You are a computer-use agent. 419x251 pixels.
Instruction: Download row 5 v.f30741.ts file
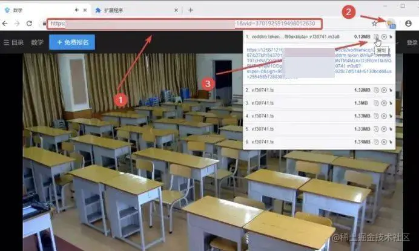tap(391, 129)
